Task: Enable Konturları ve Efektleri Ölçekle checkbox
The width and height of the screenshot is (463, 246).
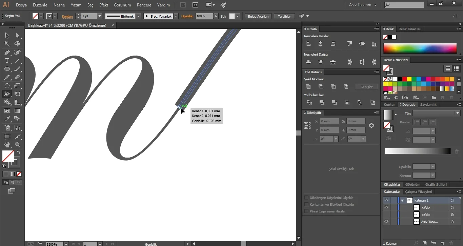Action: tap(306, 204)
